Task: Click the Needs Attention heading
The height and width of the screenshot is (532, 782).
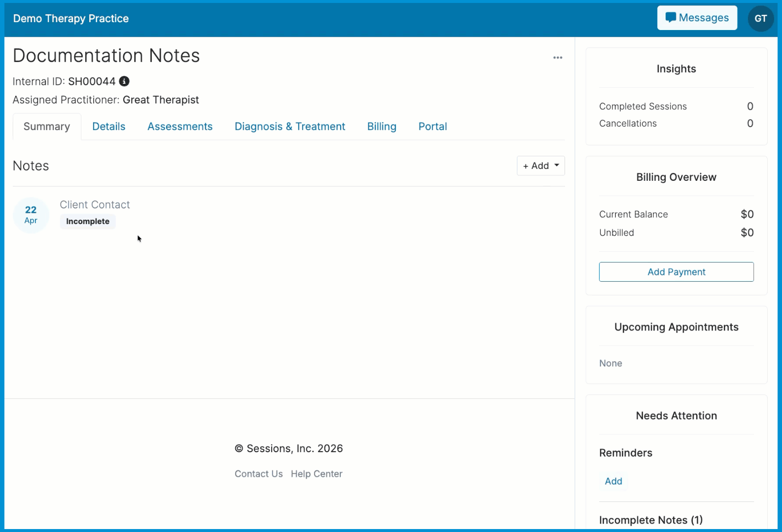Action: pos(676,416)
